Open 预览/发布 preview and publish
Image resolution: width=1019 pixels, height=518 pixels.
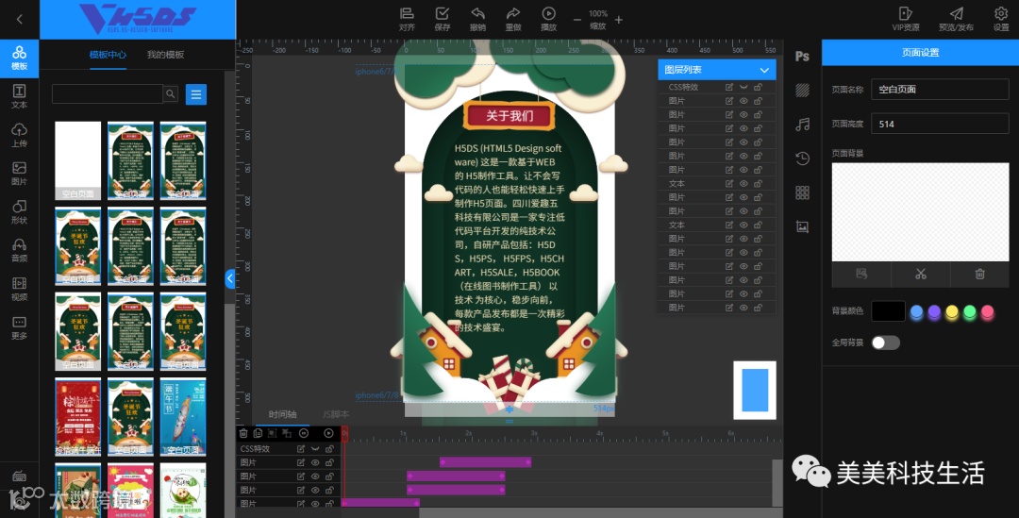pos(956,18)
